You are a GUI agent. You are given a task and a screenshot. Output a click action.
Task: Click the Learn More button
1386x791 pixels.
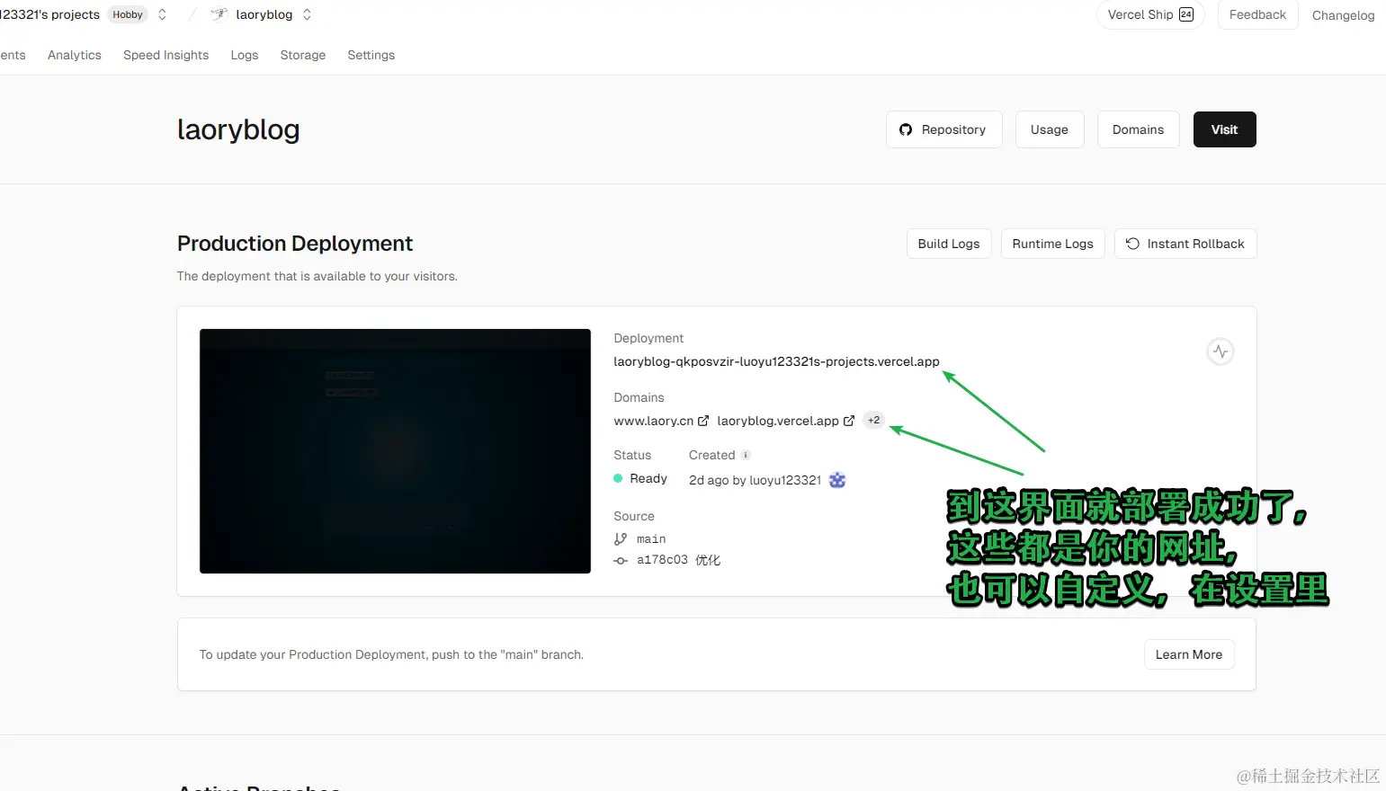[x=1188, y=654]
